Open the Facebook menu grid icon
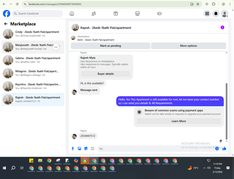 207,14
